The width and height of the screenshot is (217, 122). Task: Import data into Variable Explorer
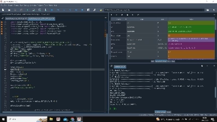[x=111, y=15]
